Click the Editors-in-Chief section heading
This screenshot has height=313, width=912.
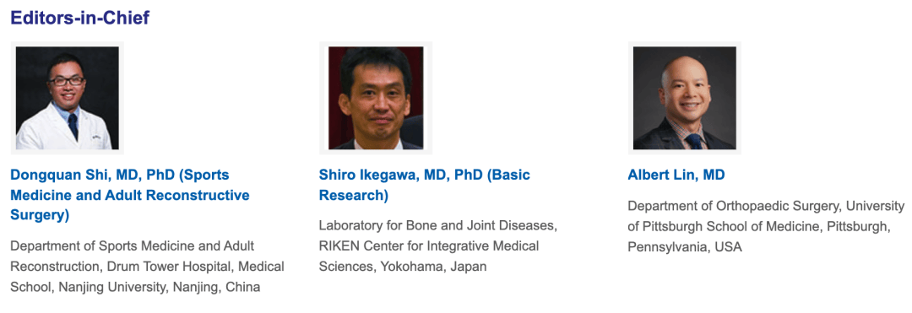79,18
